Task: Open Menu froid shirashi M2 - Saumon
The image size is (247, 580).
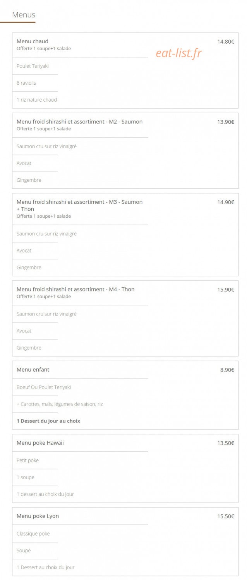Action: [x=79, y=121]
